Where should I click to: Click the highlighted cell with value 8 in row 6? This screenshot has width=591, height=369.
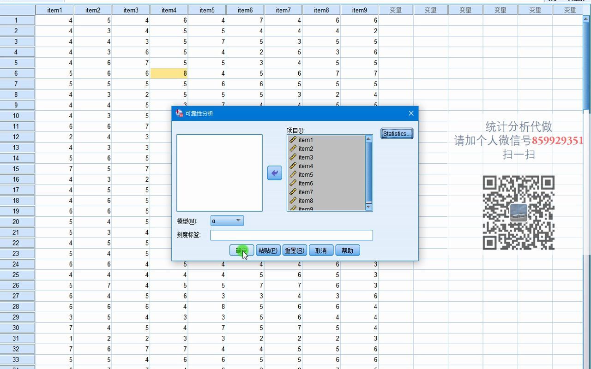tap(169, 73)
